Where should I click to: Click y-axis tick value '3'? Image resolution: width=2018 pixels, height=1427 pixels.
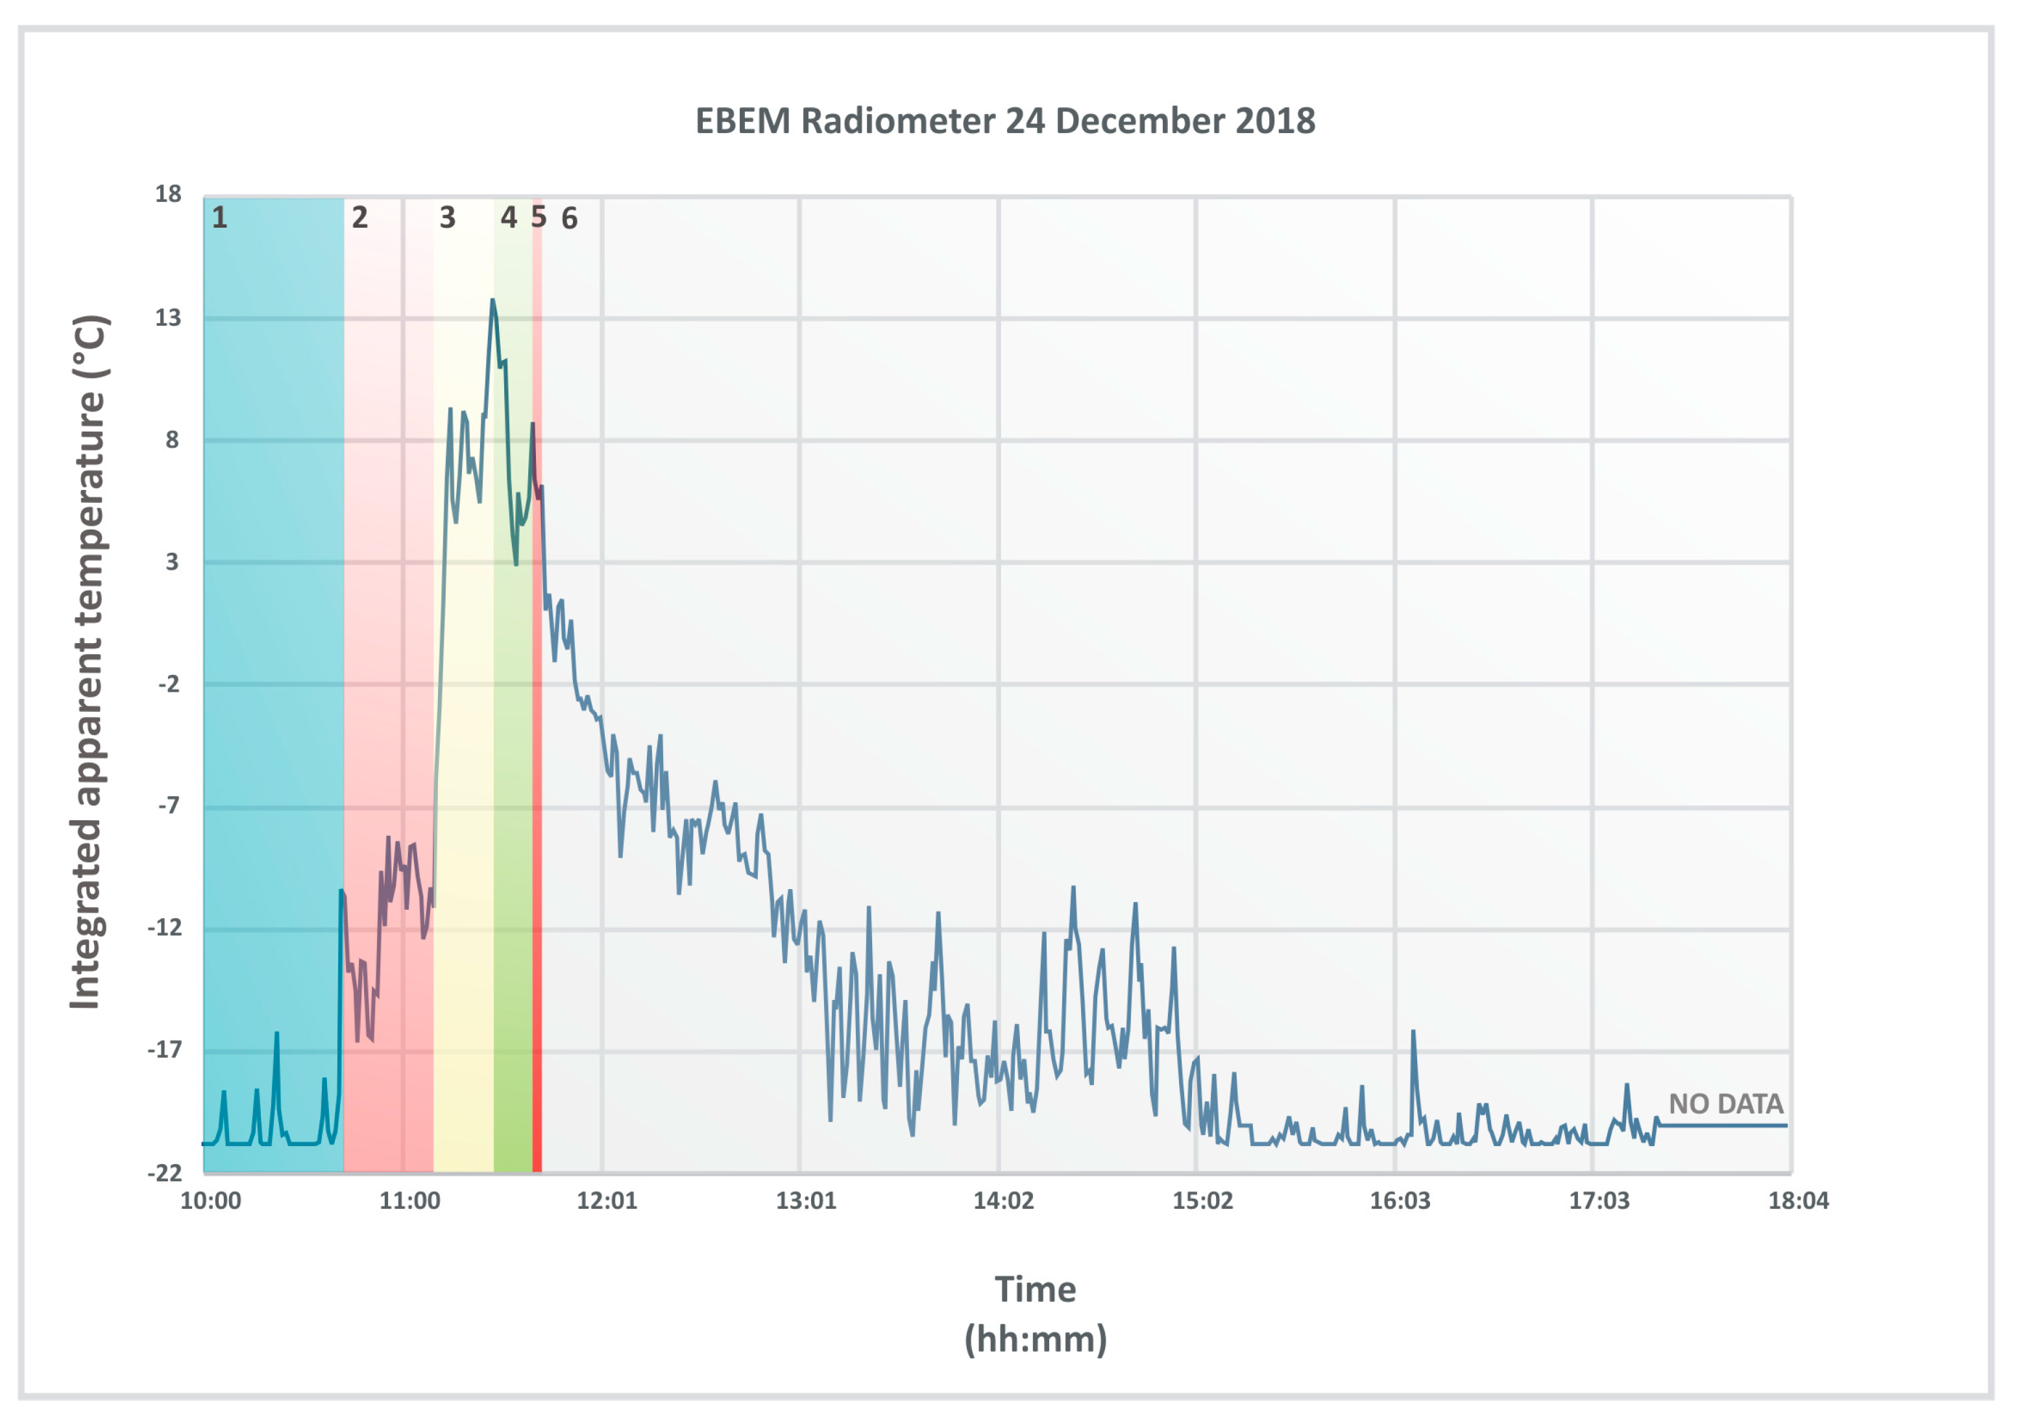(172, 562)
